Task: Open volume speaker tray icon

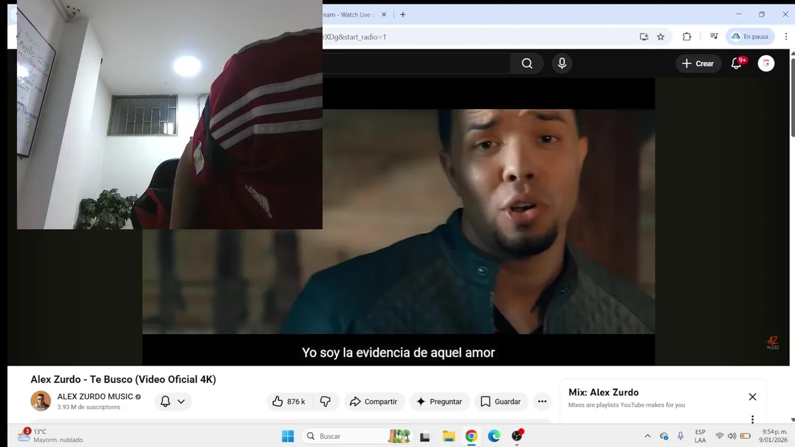Action: [732, 436]
